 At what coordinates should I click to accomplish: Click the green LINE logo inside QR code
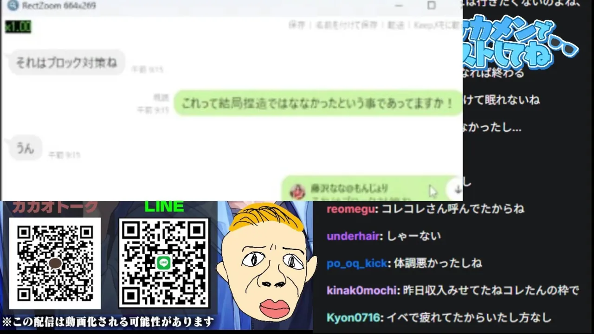click(x=163, y=263)
